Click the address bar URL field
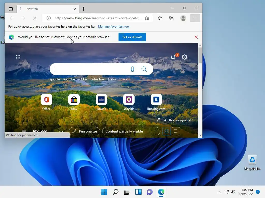The image size is (265, 198). (x=98, y=18)
